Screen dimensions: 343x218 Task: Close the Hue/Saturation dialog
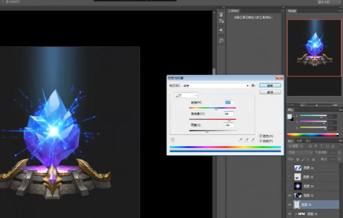(279, 78)
